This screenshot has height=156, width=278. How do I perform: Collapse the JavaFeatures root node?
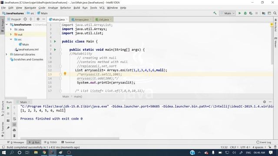(x=7, y=24)
